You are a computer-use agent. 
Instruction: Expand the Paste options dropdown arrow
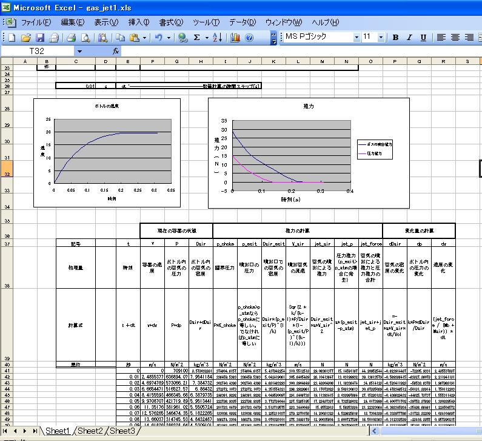pos(144,38)
